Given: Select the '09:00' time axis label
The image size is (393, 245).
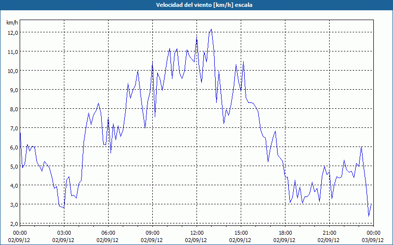Looking at the screenshot, I should coord(152,233).
